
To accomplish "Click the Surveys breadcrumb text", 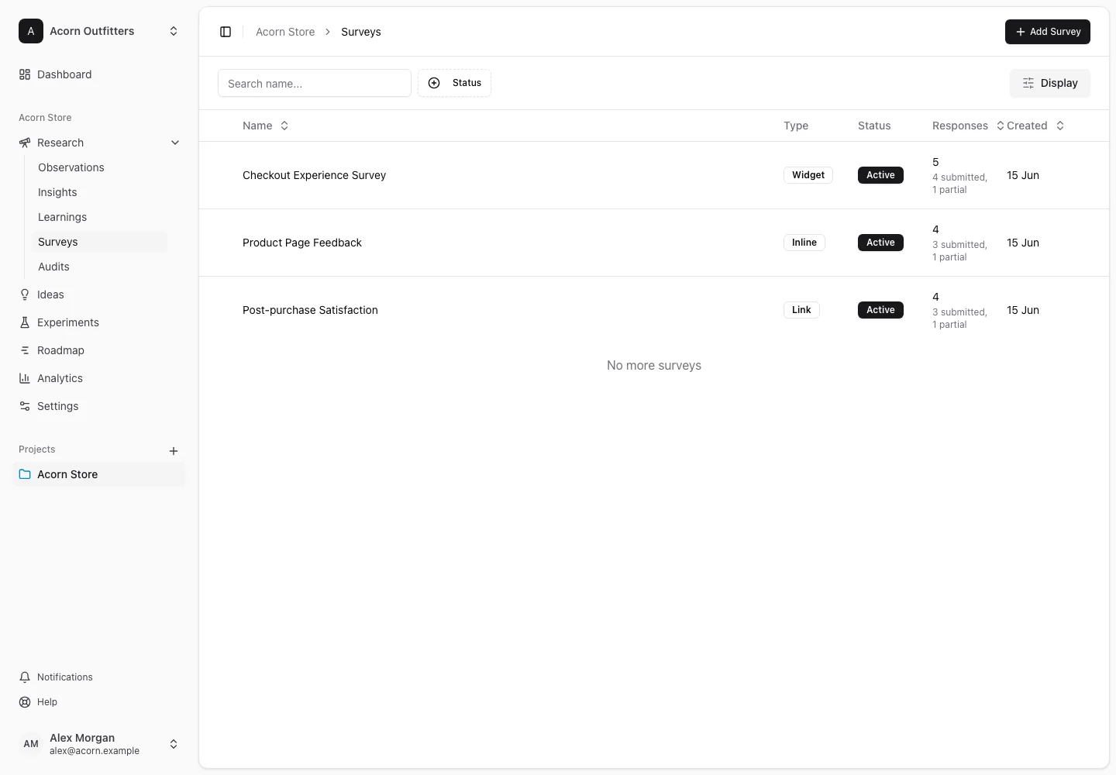I will point(361,32).
